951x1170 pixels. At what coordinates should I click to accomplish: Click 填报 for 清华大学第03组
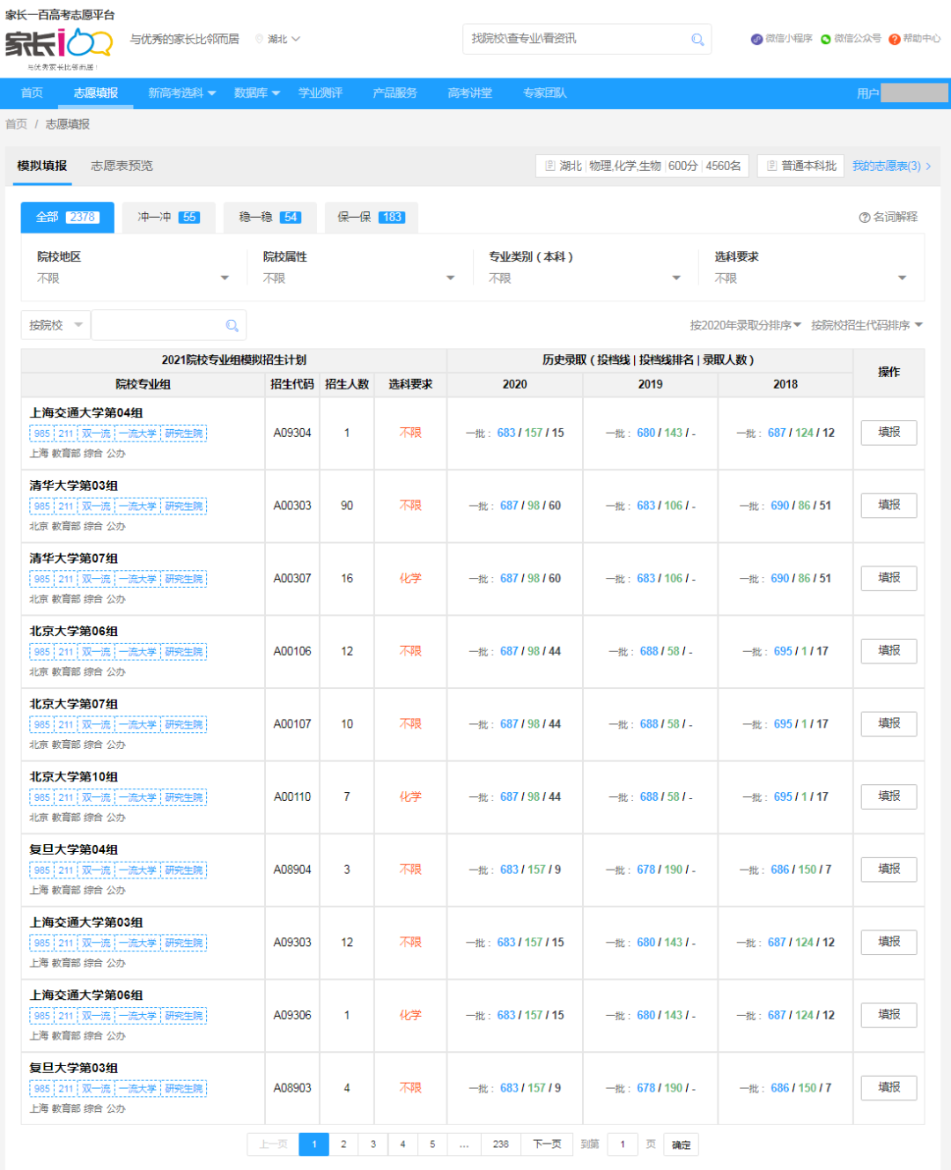click(x=888, y=505)
